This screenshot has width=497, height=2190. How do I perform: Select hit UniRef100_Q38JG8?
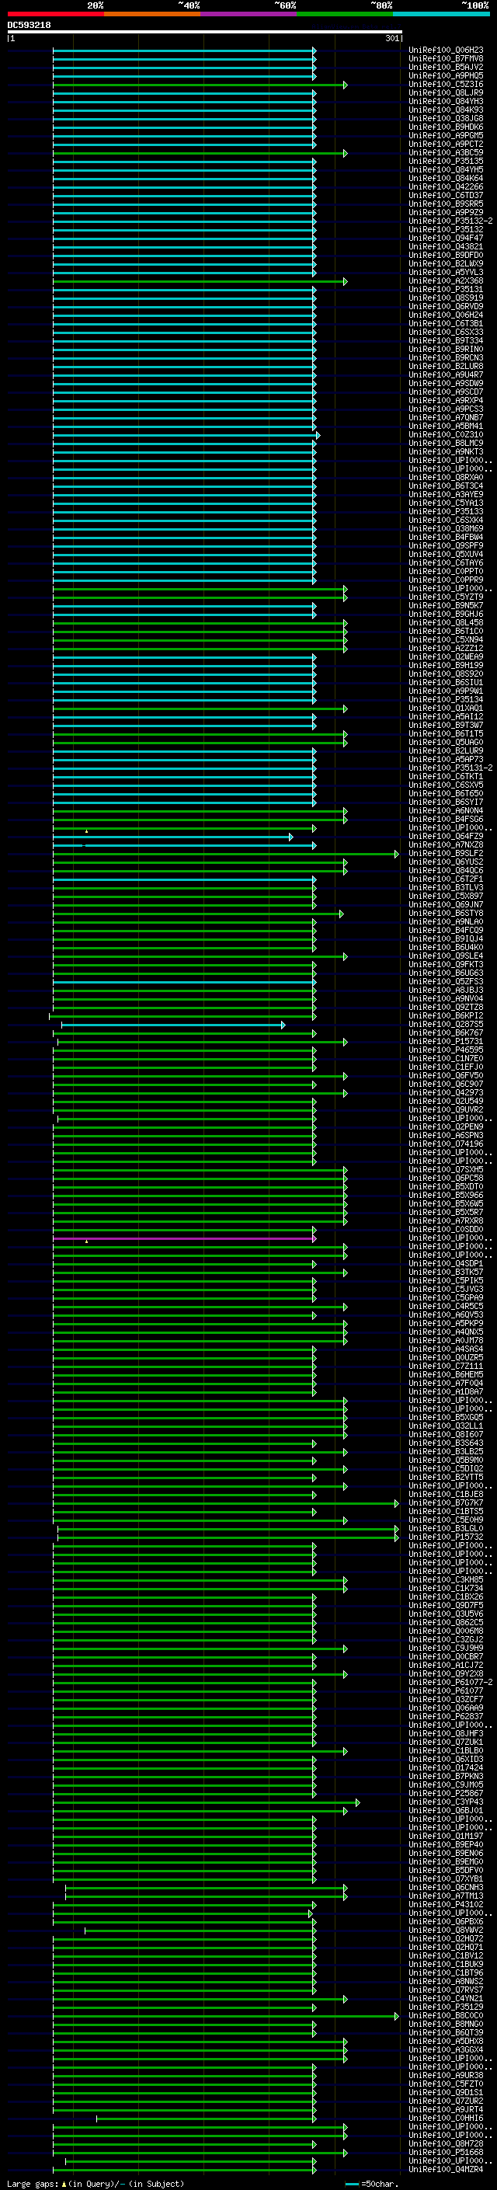click(x=446, y=118)
